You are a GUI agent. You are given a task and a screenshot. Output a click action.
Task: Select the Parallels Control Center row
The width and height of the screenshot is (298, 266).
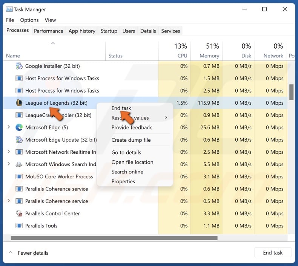[145, 213]
